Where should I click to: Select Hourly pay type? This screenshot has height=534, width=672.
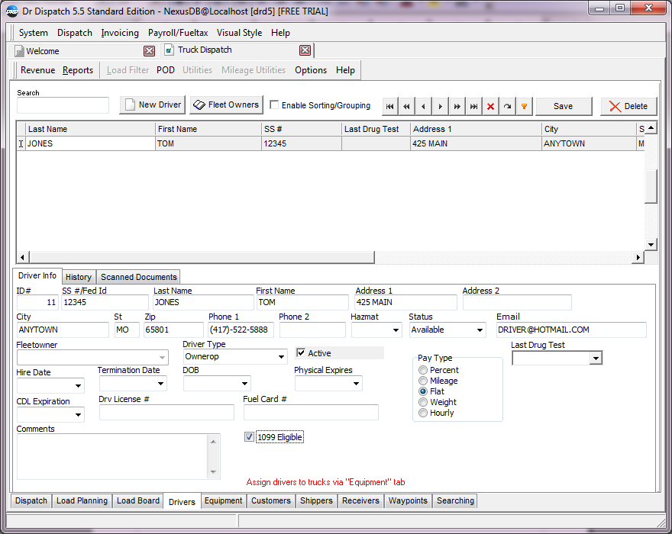(x=423, y=413)
